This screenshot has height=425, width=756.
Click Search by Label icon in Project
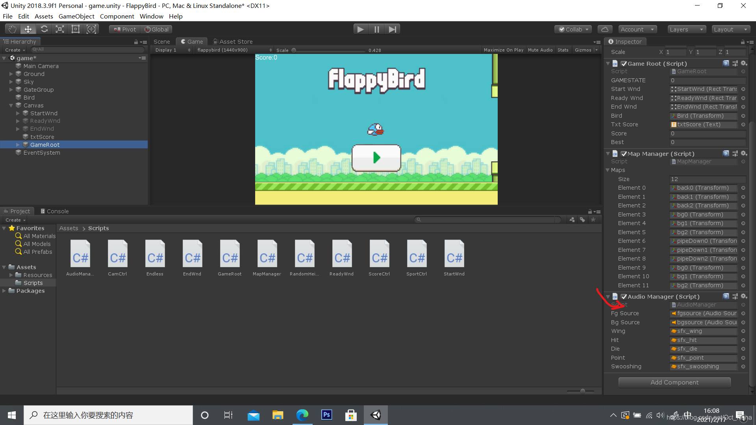click(582, 220)
